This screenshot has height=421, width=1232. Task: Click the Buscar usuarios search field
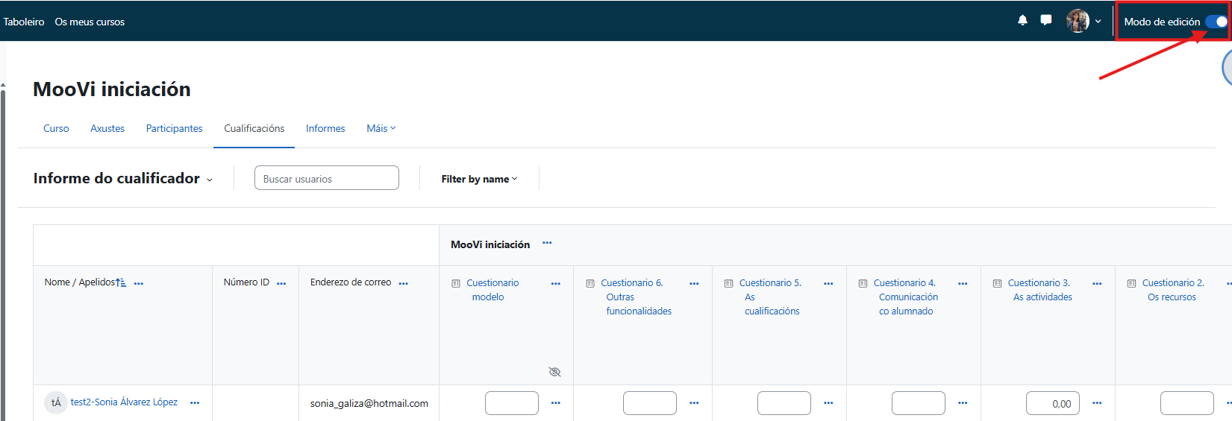[x=327, y=179]
